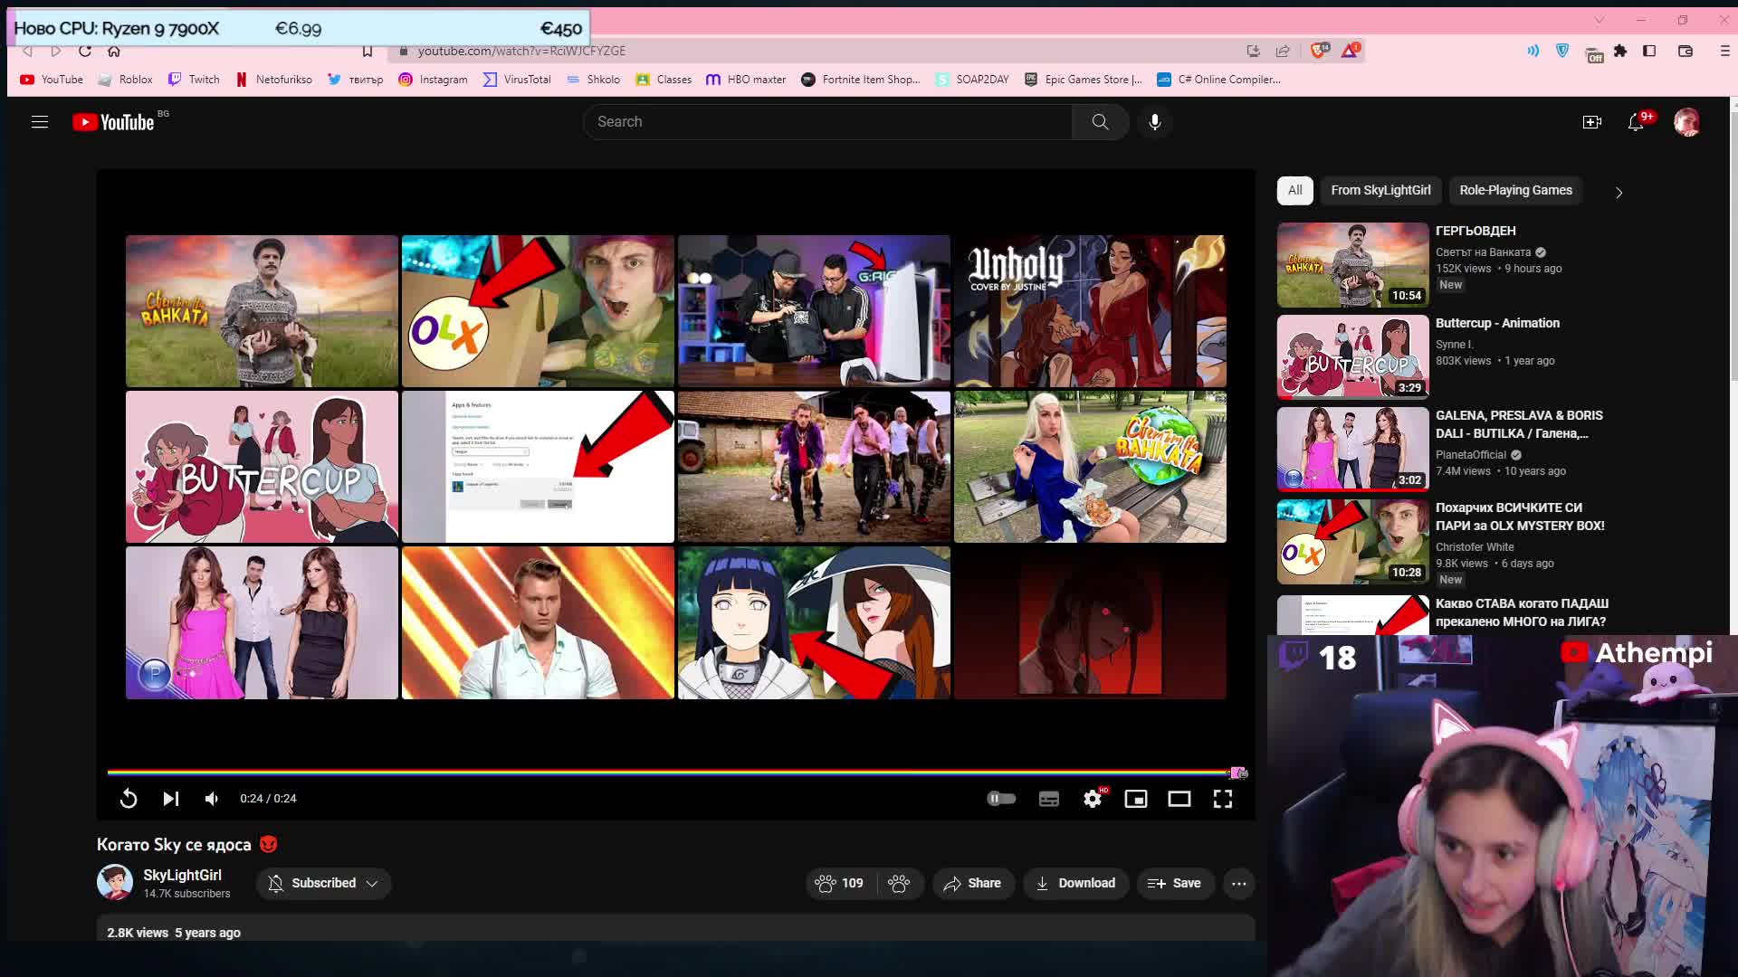Download the video
1738x977 pixels.
click(1075, 883)
